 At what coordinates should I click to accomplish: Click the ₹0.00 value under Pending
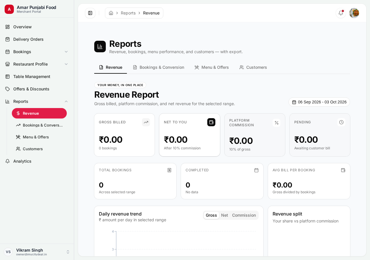(306, 140)
